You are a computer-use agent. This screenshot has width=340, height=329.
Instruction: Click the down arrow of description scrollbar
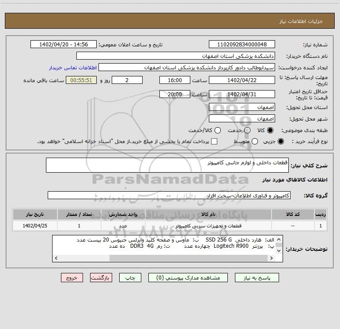tap(279, 251)
